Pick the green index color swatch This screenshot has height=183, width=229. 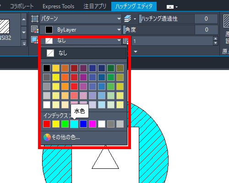[65, 124]
